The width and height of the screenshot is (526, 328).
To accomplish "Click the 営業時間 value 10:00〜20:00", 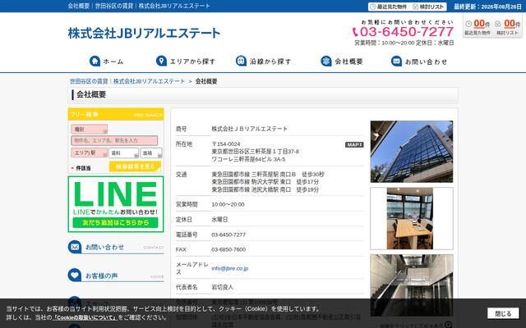I will (228, 204).
